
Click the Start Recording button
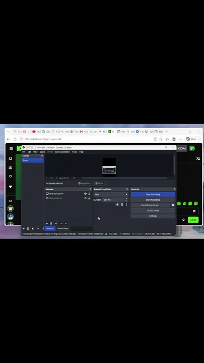coord(153,200)
